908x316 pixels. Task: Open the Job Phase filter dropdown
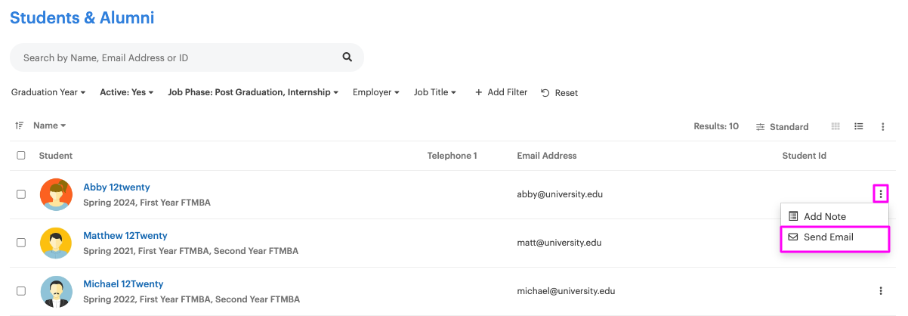(253, 92)
